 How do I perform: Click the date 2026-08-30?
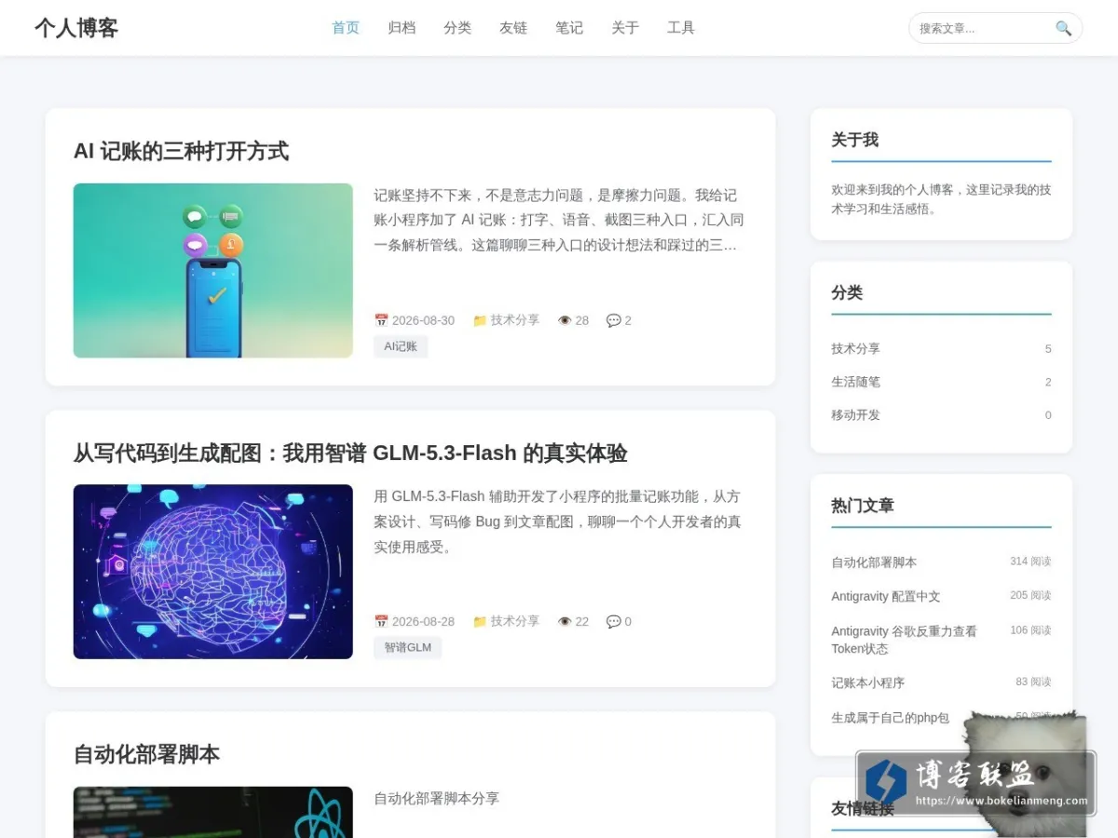423,320
